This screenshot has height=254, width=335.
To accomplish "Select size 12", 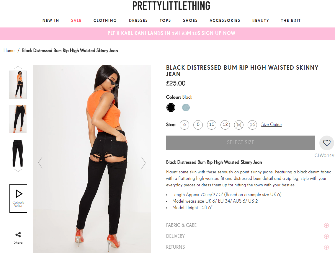I will [225, 125].
